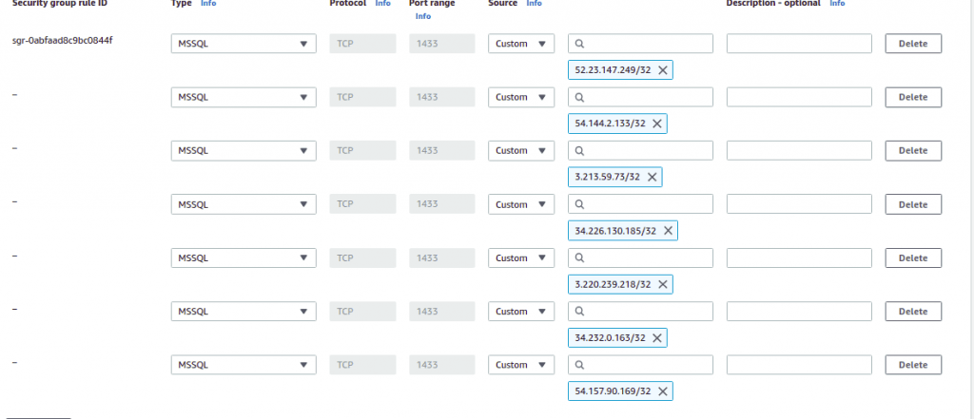Viewport: 974px width, 419px height.
Task: Expand the Custom source dropdown in first row
Action: tap(521, 44)
